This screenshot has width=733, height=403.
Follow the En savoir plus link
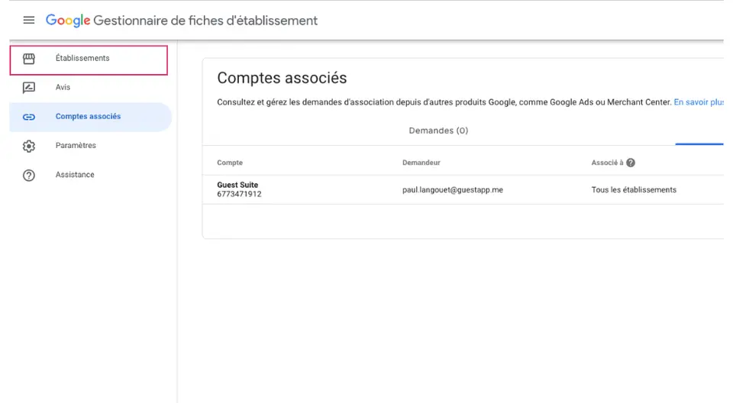pyautogui.click(x=699, y=102)
